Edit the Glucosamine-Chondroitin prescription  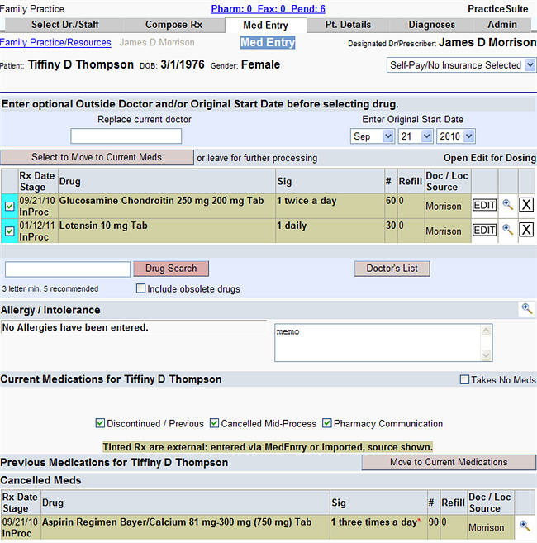click(484, 205)
